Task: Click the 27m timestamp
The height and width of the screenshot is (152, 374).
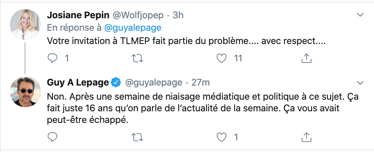Action: [201, 83]
